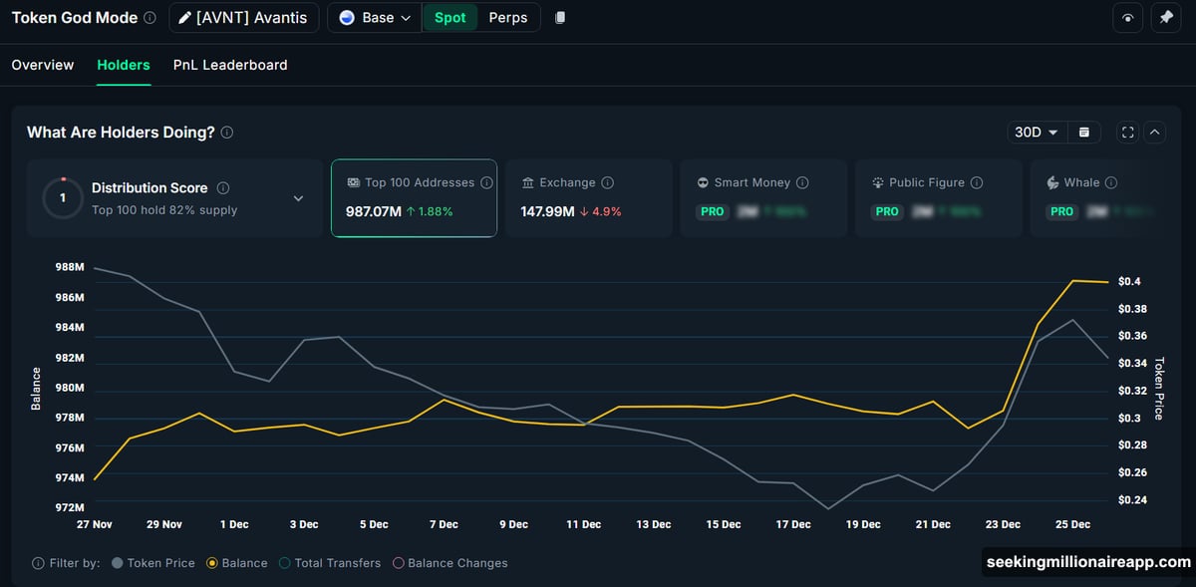Click the PRO badge on Smart Money
The image size is (1196, 587).
click(x=712, y=211)
